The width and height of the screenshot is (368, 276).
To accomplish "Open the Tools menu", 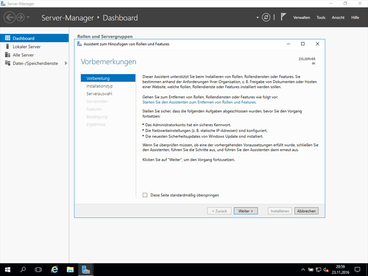I will point(321,17).
